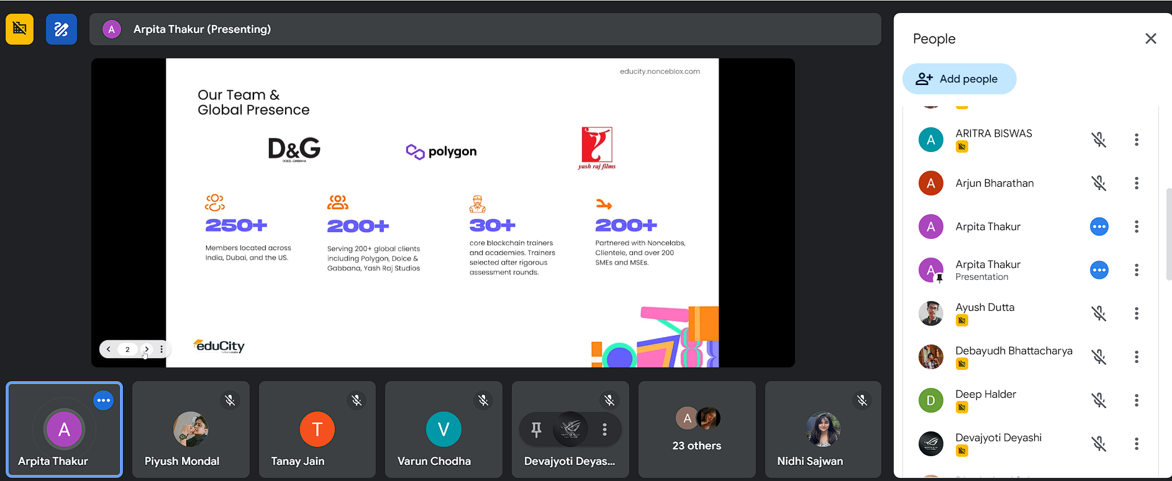Click the educity.nonceblox.com link on the slide
Viewport: 1172px width, 481px height.
[660, 71]
